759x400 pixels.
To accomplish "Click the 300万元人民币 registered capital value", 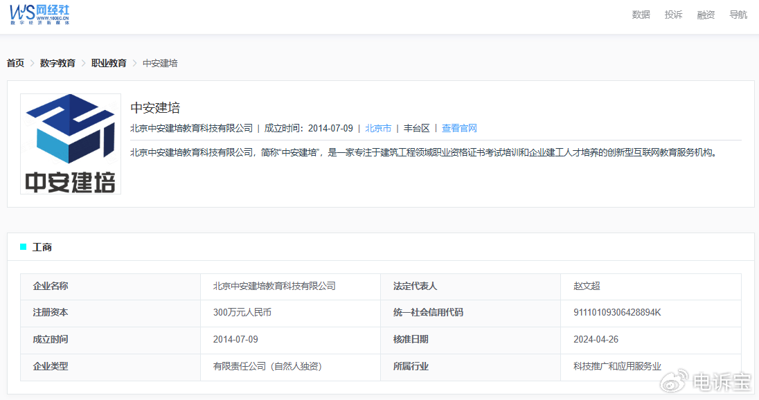I will 242,312.
